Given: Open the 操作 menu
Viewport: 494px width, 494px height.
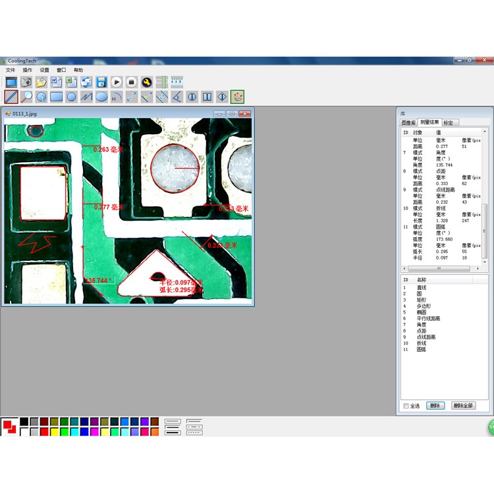Looking at the screenshot, I should point(28,70).
